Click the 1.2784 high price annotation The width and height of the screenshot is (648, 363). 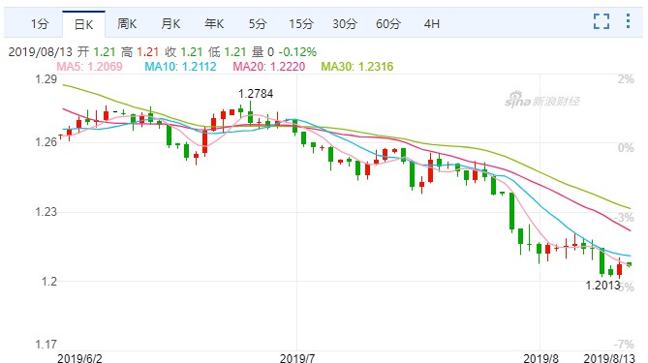[256, 94]
